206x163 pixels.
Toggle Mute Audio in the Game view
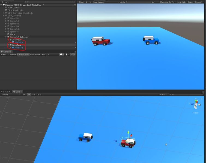(x=181, y=2)
